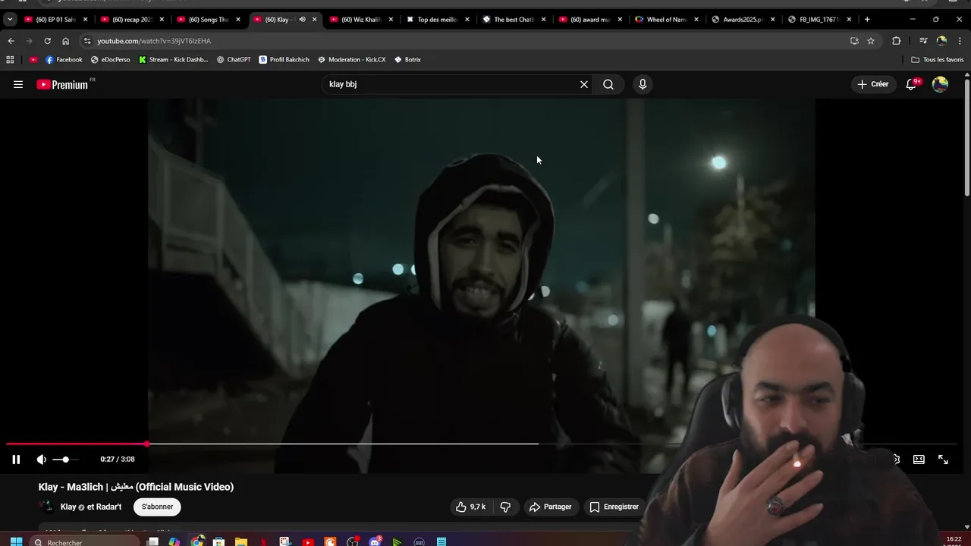Enter fullscreen mode
This screenshot has width=971, height=546.
(x=943, y=460)
